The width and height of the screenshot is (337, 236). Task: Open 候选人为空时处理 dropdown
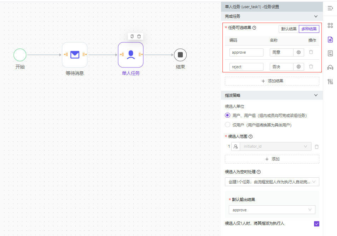pos(272,182)
